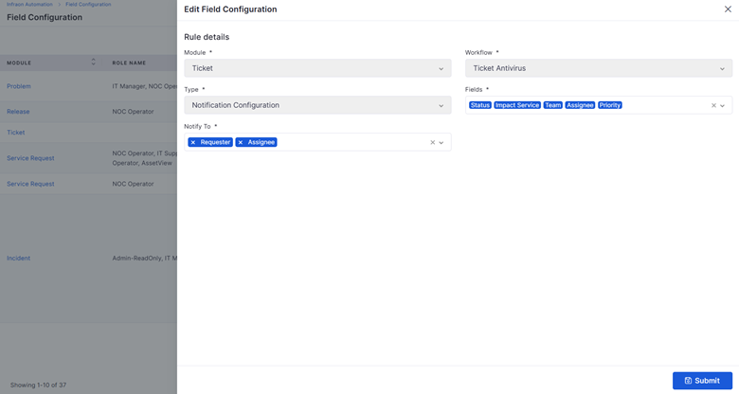
Task: Open the Module dropdown
Action: (x=317, y=68)
